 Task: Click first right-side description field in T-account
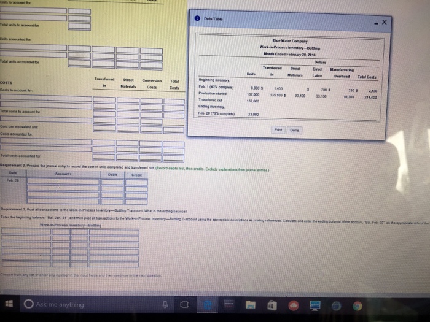pyautogui.click(x=114, y=232)
